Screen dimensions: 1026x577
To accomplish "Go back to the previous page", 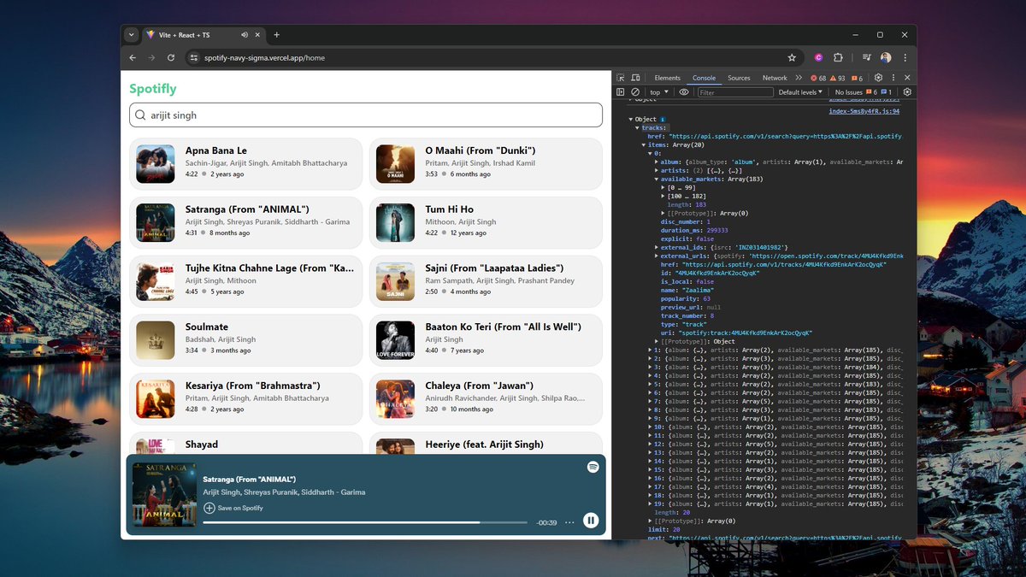I will pyautogui.click(x=133, y=57).
